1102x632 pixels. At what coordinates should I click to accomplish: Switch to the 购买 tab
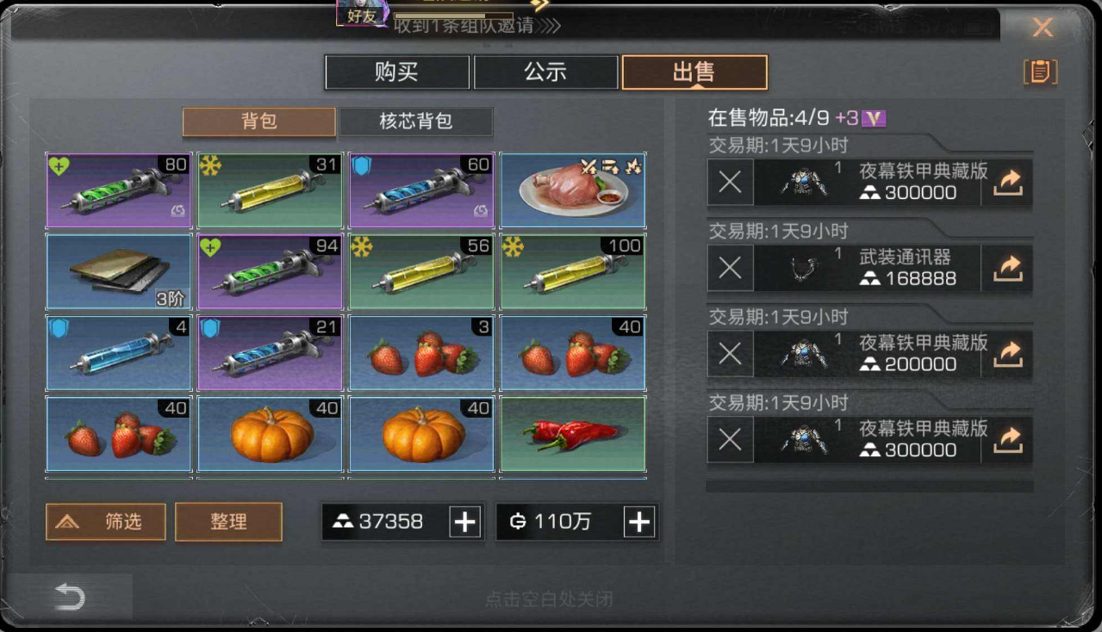click(x=397, y=72)
